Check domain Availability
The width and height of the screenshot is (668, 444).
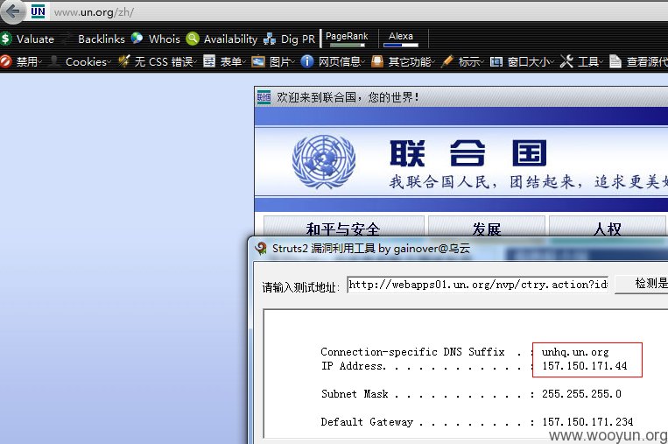230,39
